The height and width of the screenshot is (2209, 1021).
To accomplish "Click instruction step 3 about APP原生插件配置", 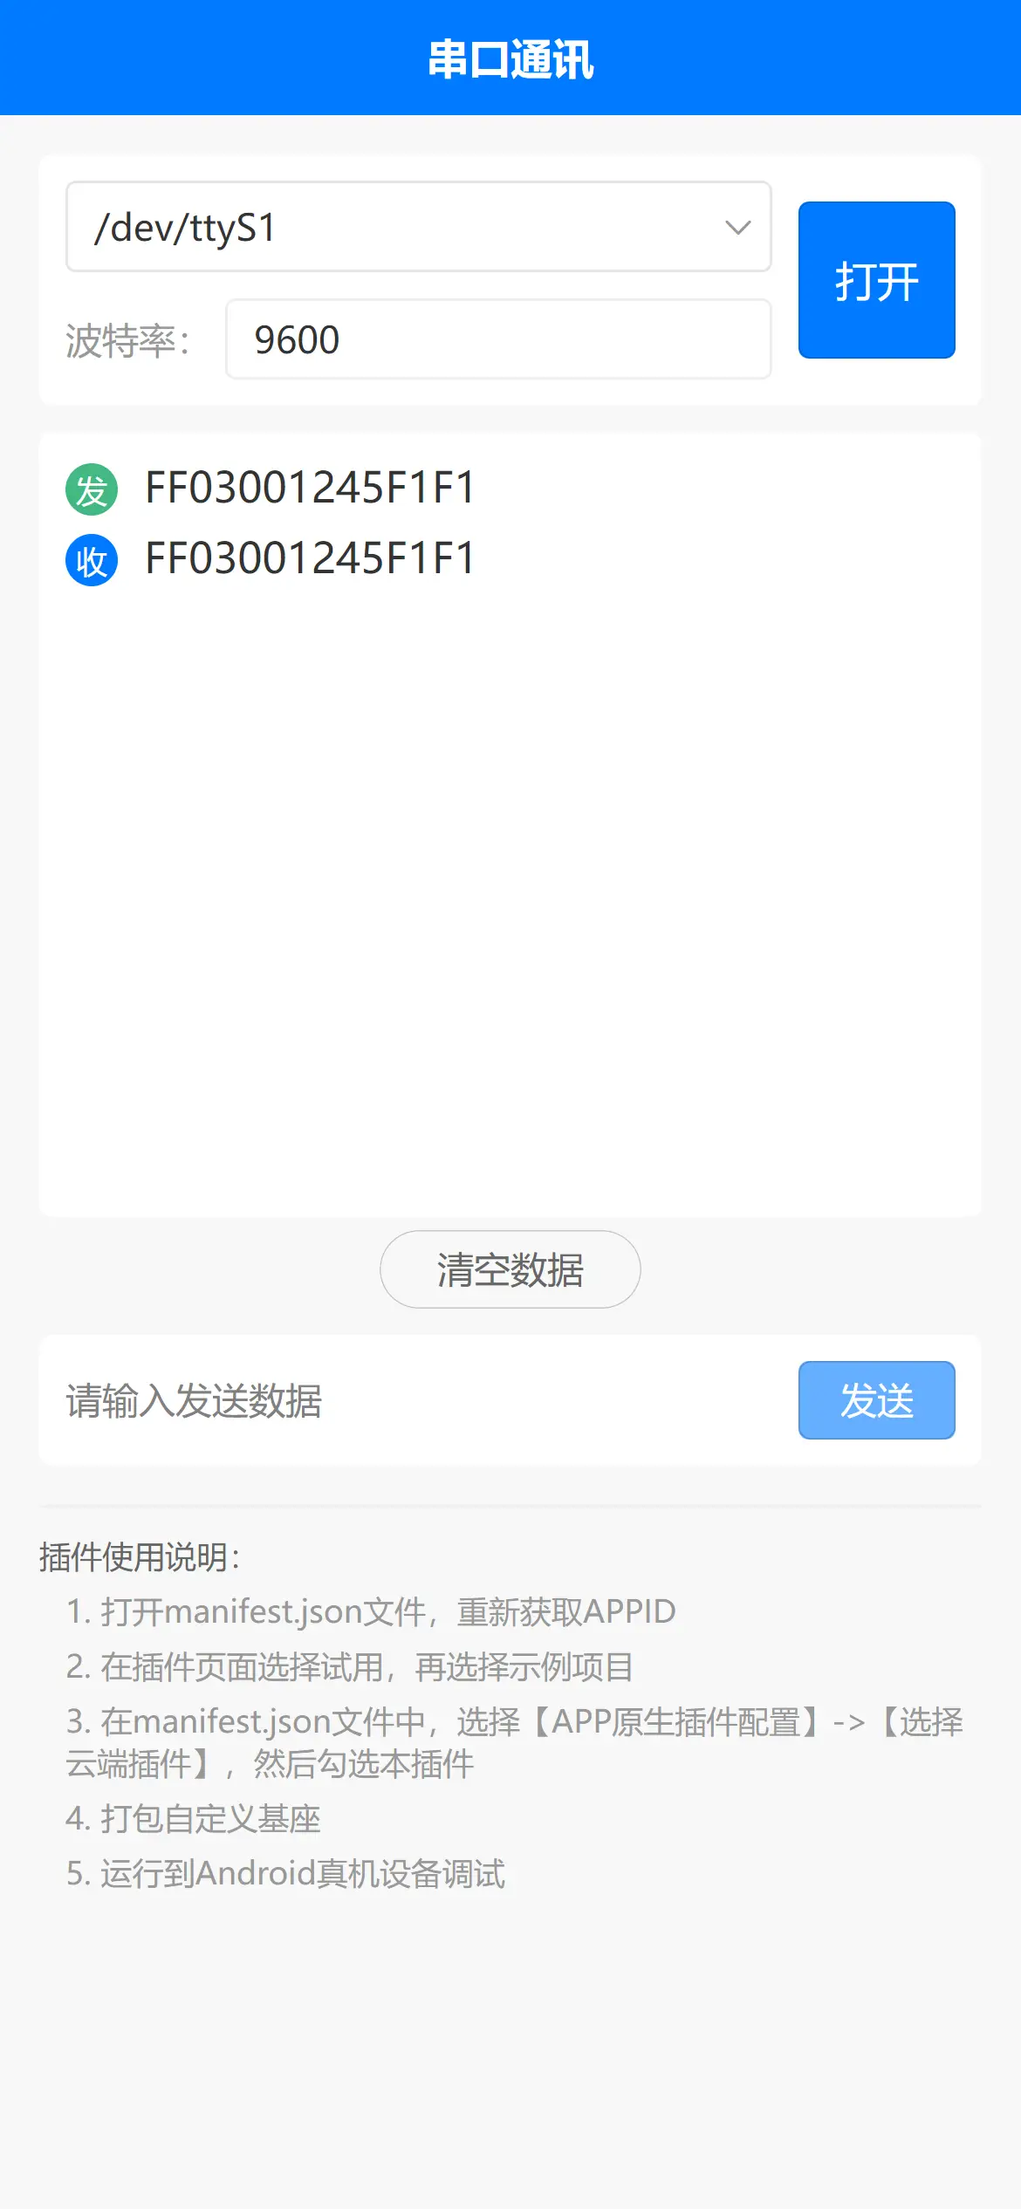I will 515,1743.
